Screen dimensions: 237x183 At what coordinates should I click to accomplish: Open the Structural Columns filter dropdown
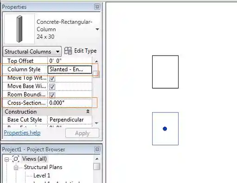click(32, 52)
